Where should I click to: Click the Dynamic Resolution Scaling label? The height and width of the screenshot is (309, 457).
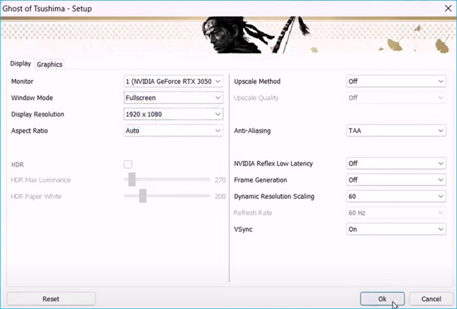point(274,197)
